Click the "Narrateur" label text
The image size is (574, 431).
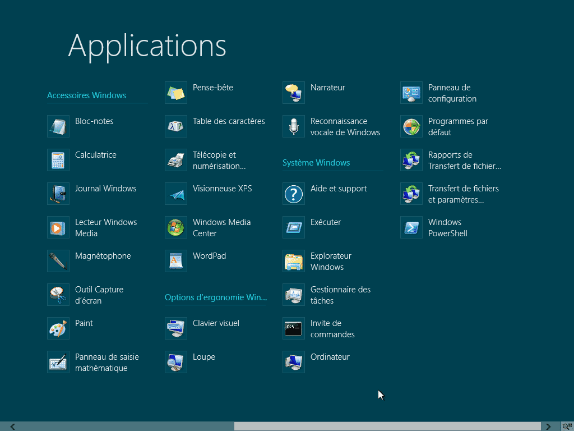(x=327, y=88)
